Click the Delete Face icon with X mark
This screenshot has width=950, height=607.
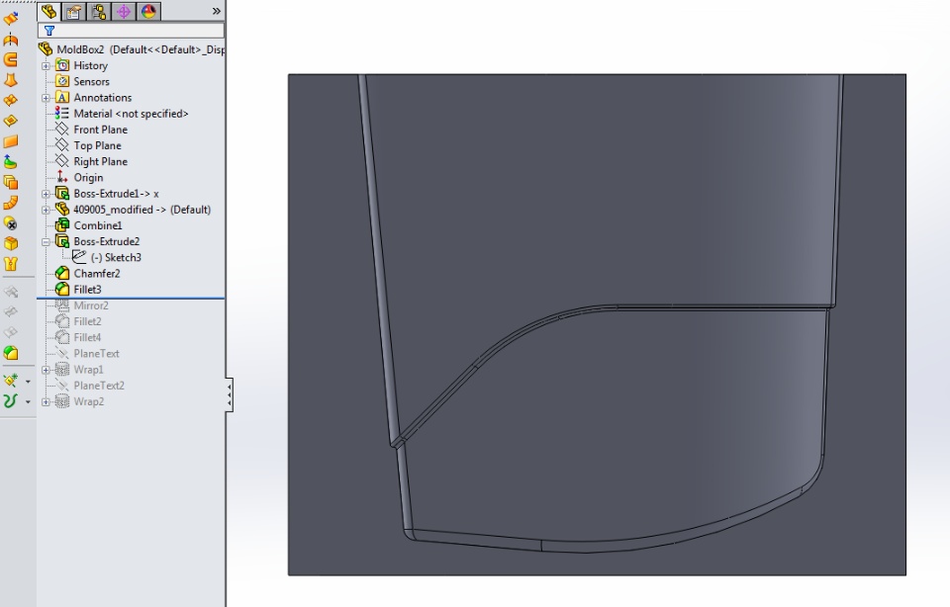point(11,223)
